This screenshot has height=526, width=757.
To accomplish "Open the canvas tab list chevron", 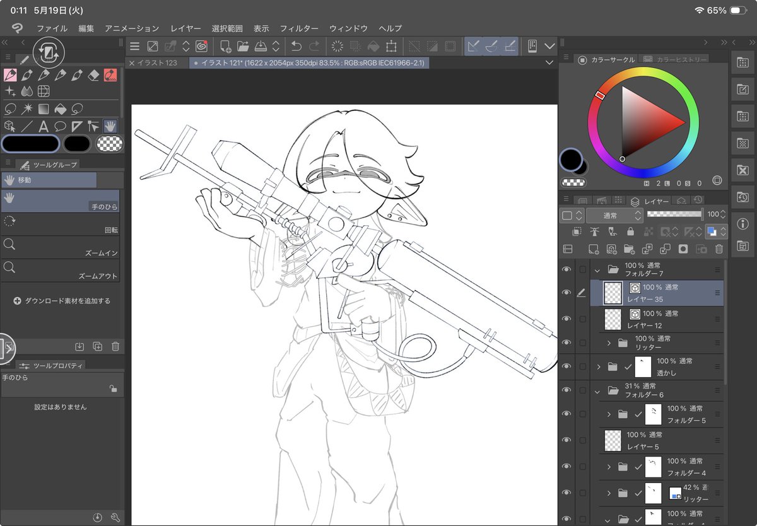I will click(x=549, y=63).
